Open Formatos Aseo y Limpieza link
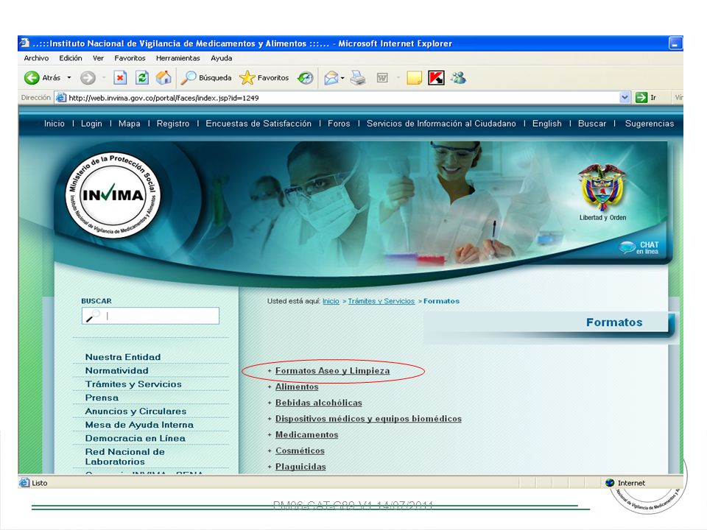Viewport: 707px width, 530px height. click(x=332, y=371)
